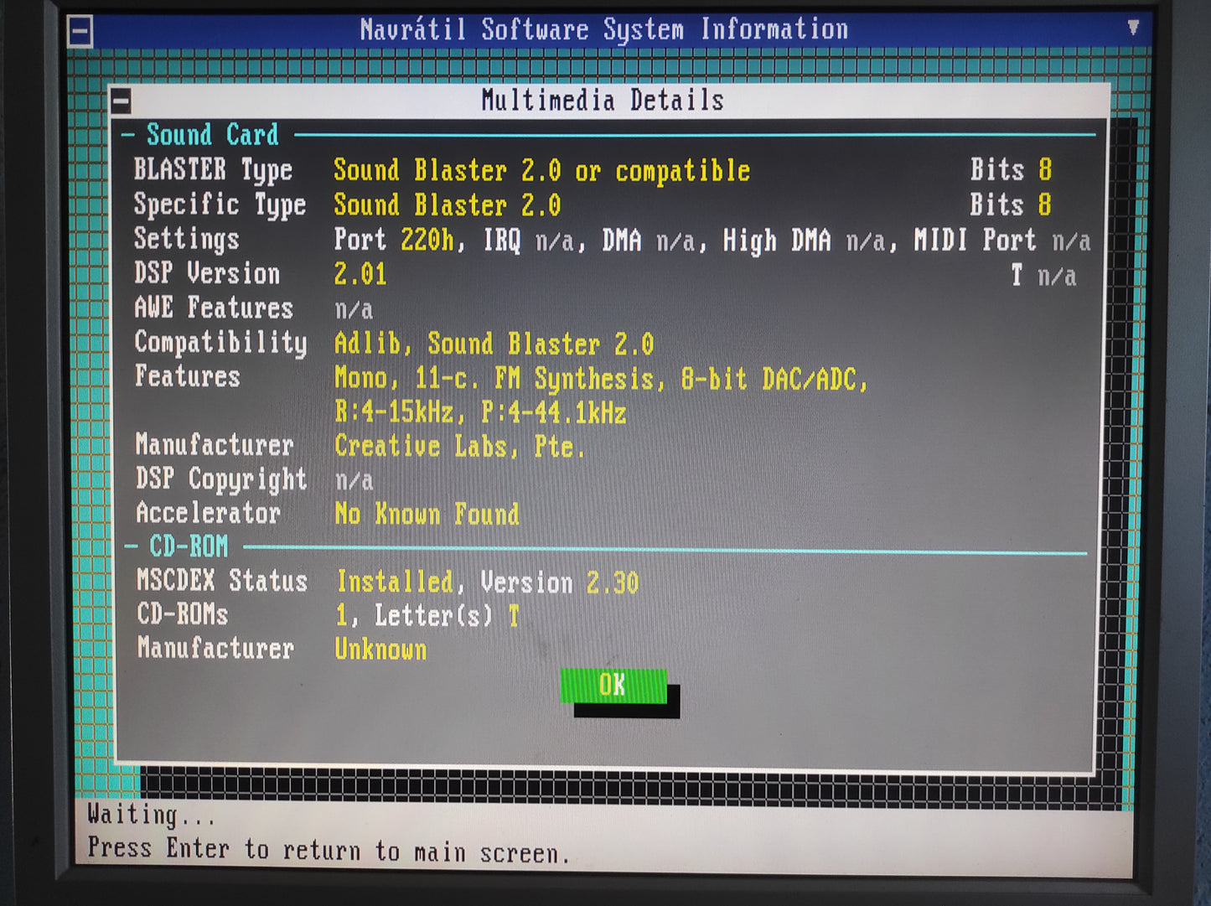Click the "AWE Features" label

click(214, 308)
